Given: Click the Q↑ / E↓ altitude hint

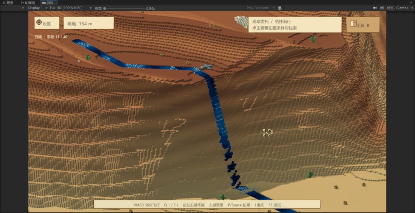Looking at the screenshot, I should [x=171, y=205].
